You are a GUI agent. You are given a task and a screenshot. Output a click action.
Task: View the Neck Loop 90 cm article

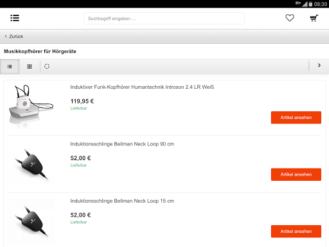click(x=296, y=174)
